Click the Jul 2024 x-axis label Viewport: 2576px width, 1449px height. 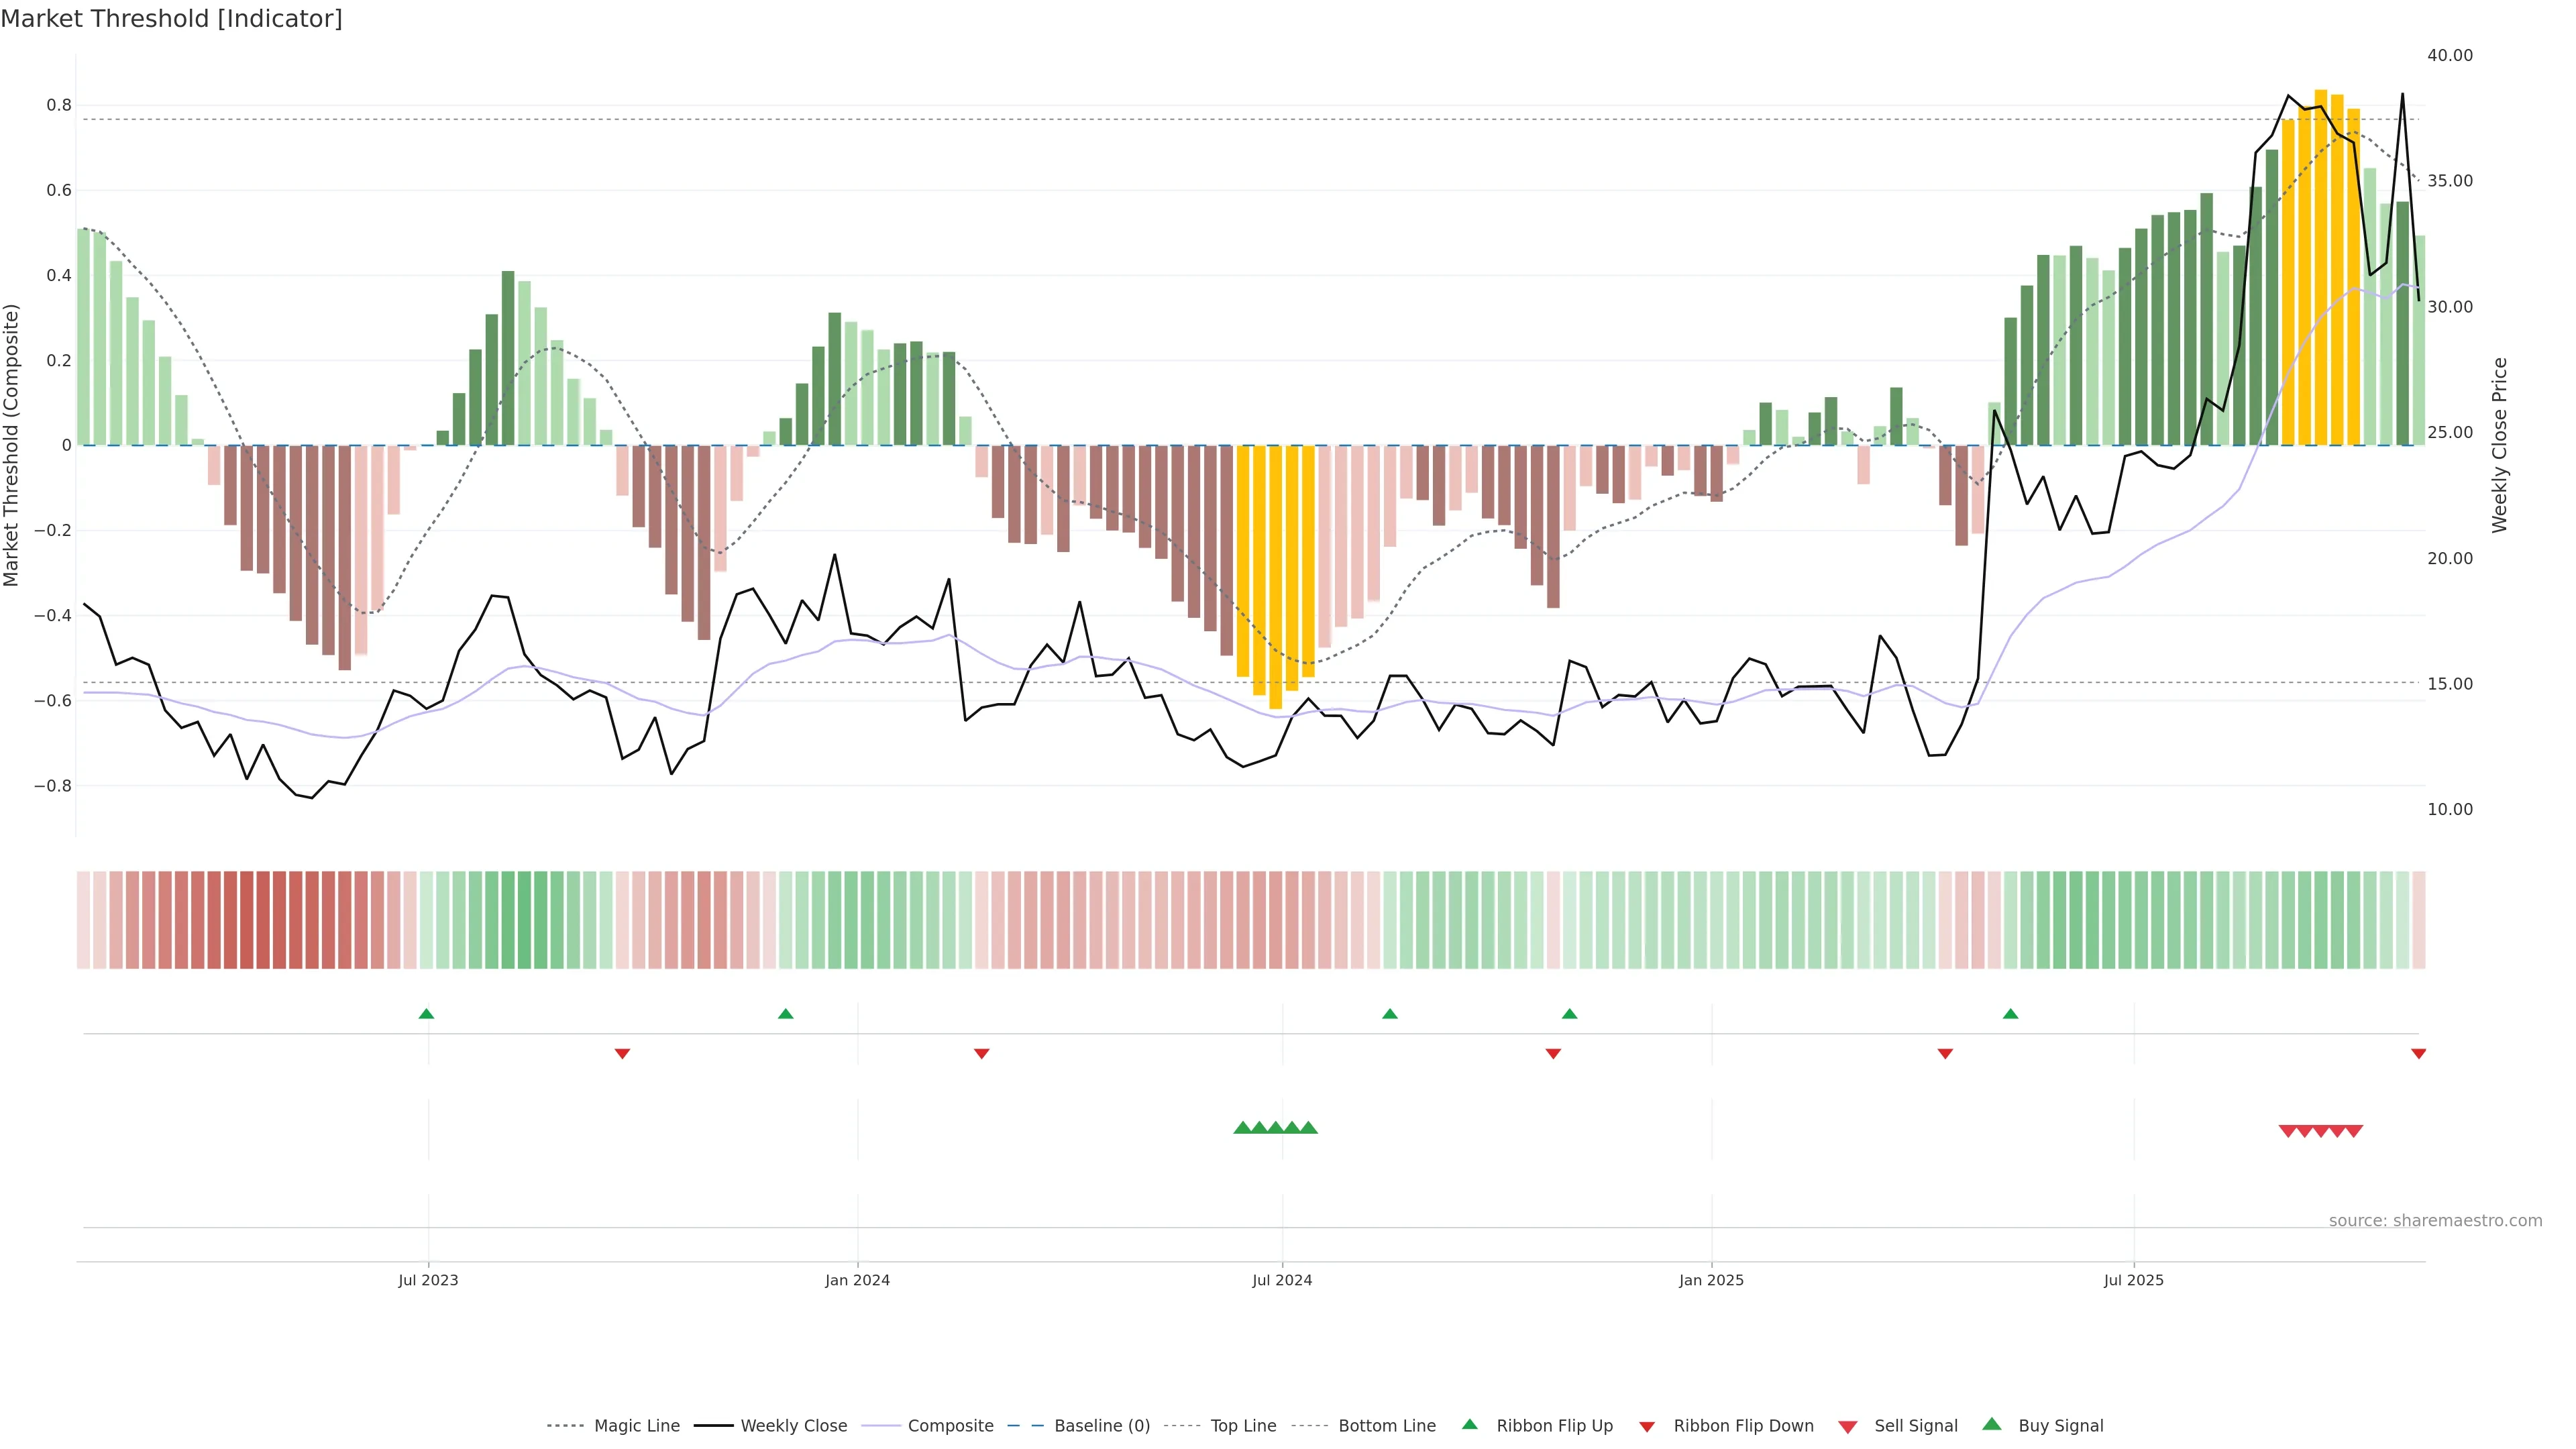[1282, 1280]
